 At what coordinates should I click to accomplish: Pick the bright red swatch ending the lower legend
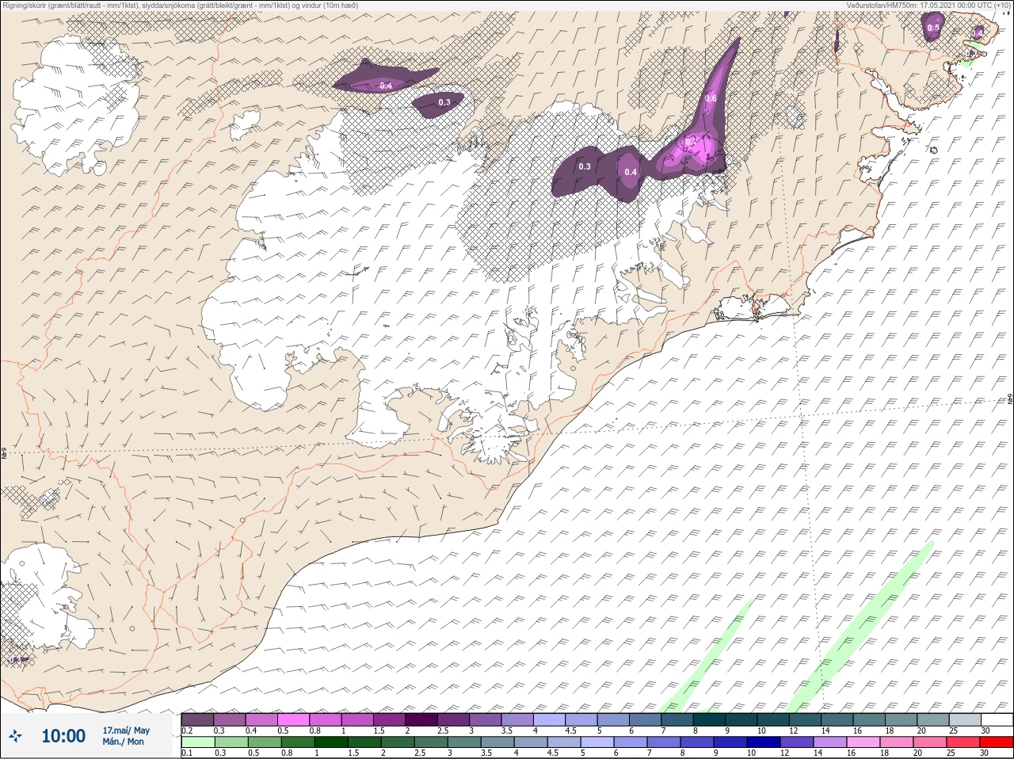pos(997,743)
